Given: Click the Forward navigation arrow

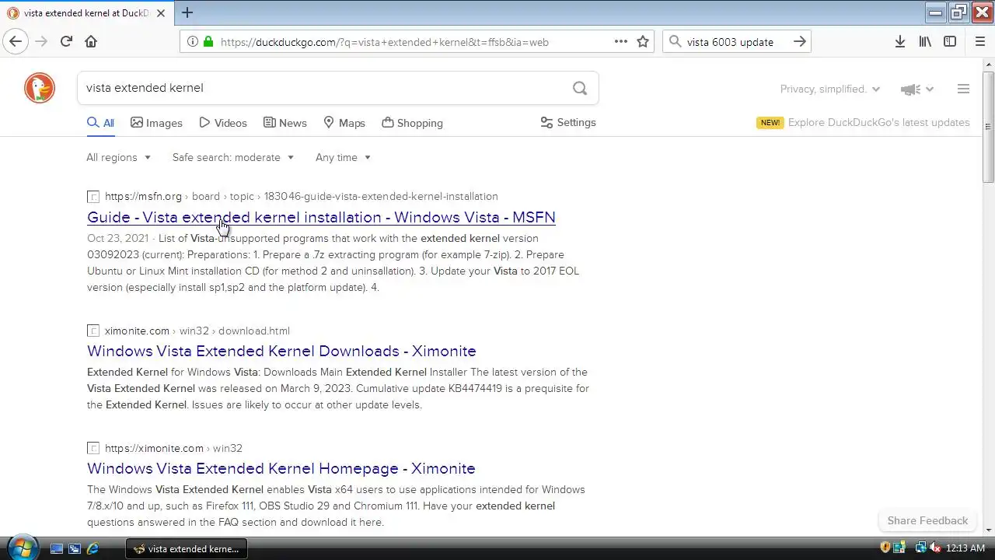Looking at the screenshot, I should [41, 42].
